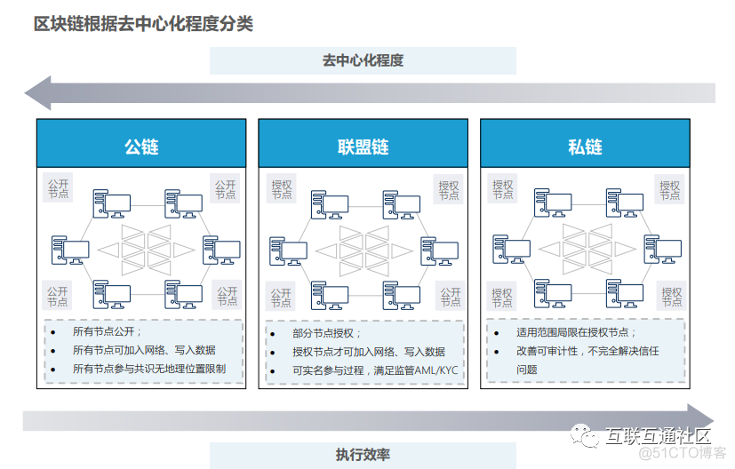Open the 互联互通社区 watermark text
The image size is (735, 469).
(x=659, y=436)
